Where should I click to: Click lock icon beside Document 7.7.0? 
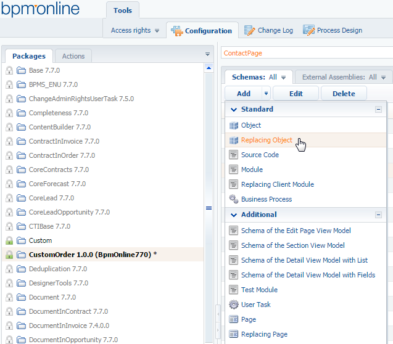tap(9, 297)
